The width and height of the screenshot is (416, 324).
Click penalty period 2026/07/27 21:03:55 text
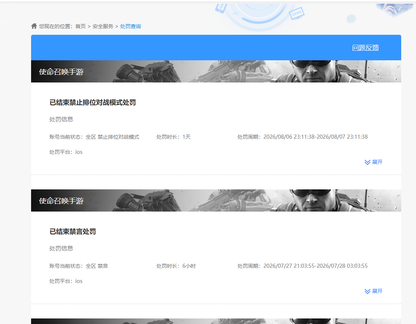click(x=302, y=266)
